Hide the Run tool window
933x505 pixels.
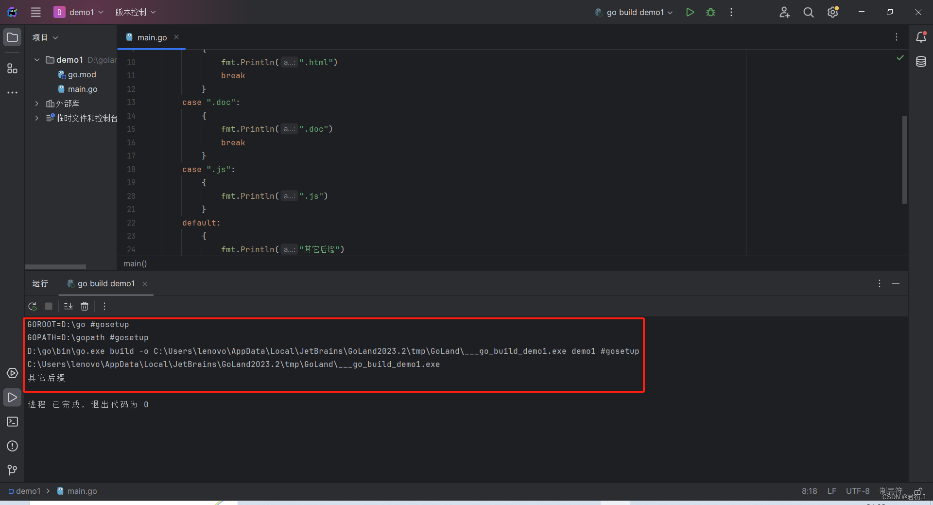pos(896,283)
